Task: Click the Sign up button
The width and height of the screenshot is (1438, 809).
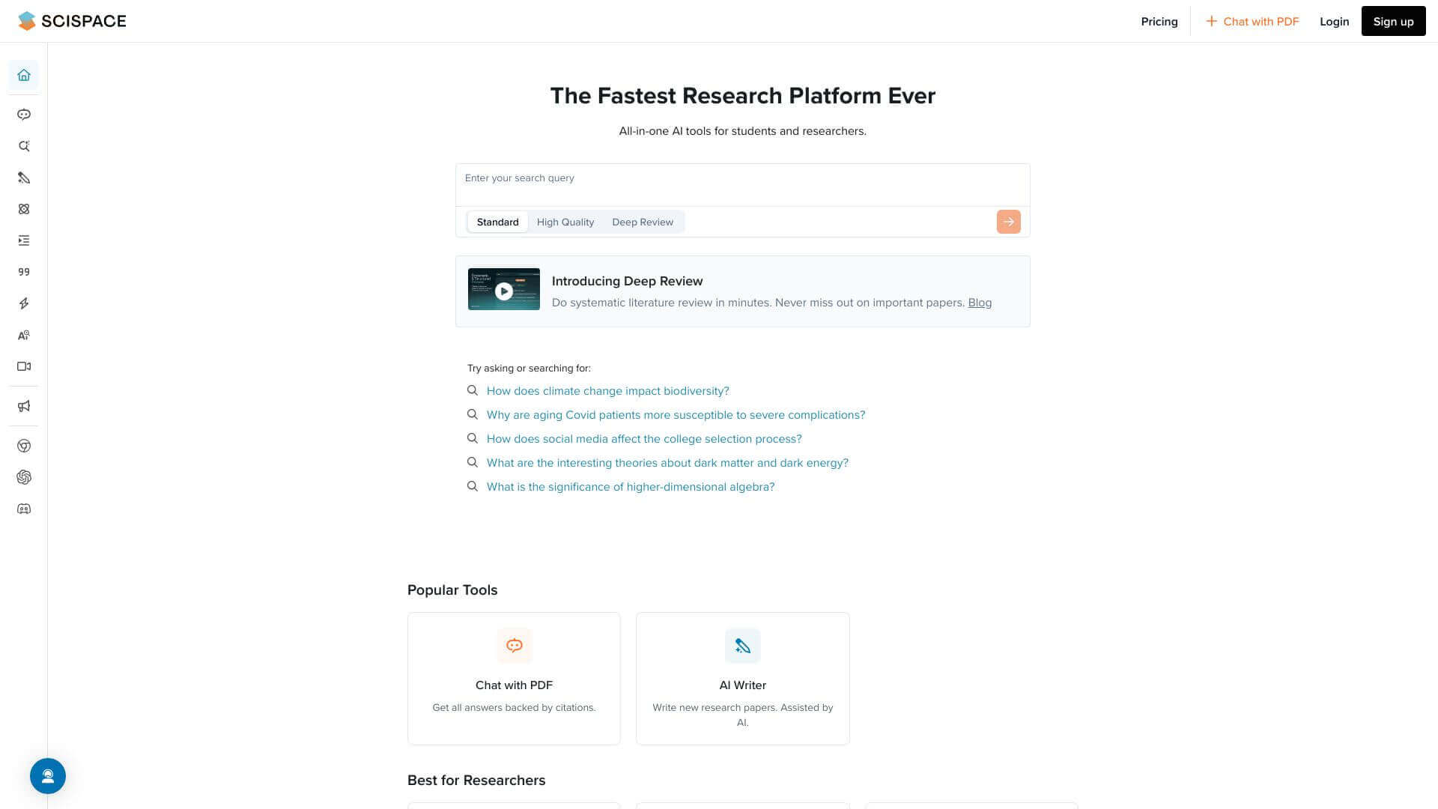Action: (x=1393, y=21)
